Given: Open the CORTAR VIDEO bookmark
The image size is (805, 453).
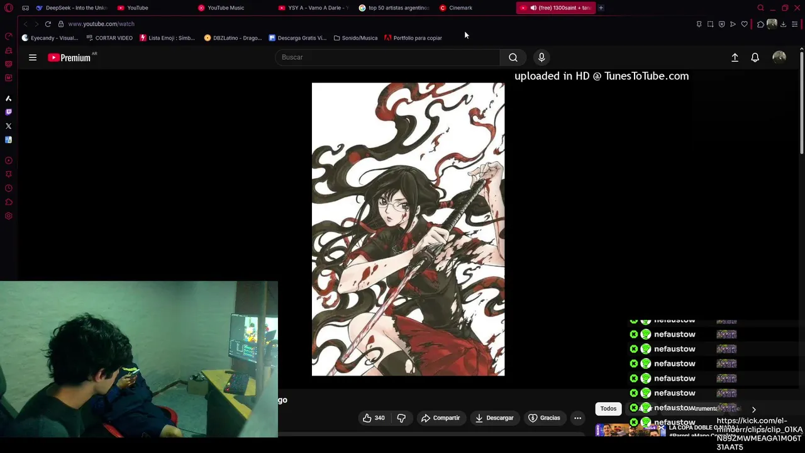Looking at the screenshot, I should (109, 38).
